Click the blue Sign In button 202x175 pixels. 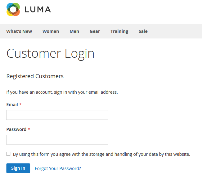click(18, 168)
